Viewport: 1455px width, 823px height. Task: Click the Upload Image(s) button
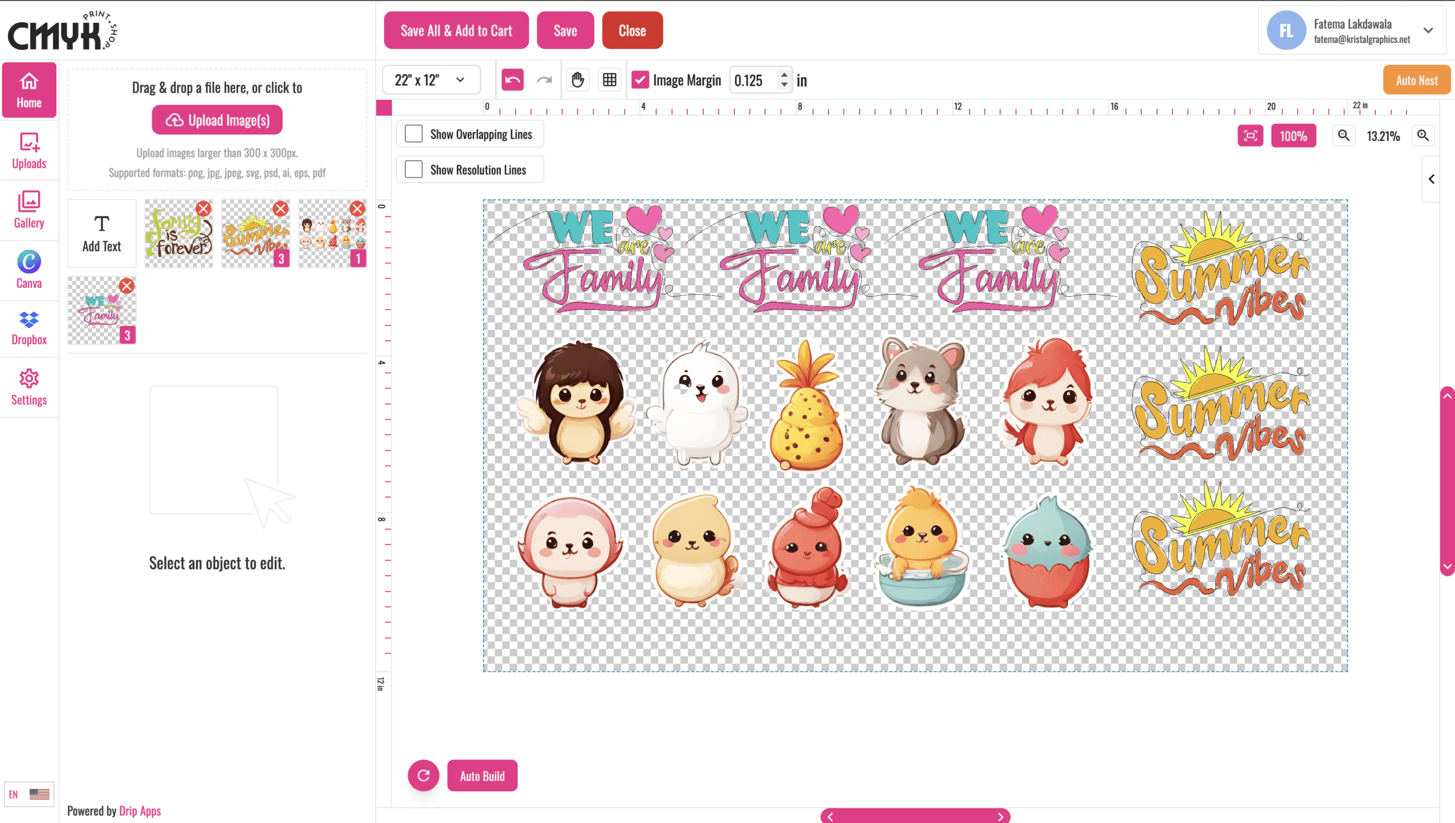217,120
